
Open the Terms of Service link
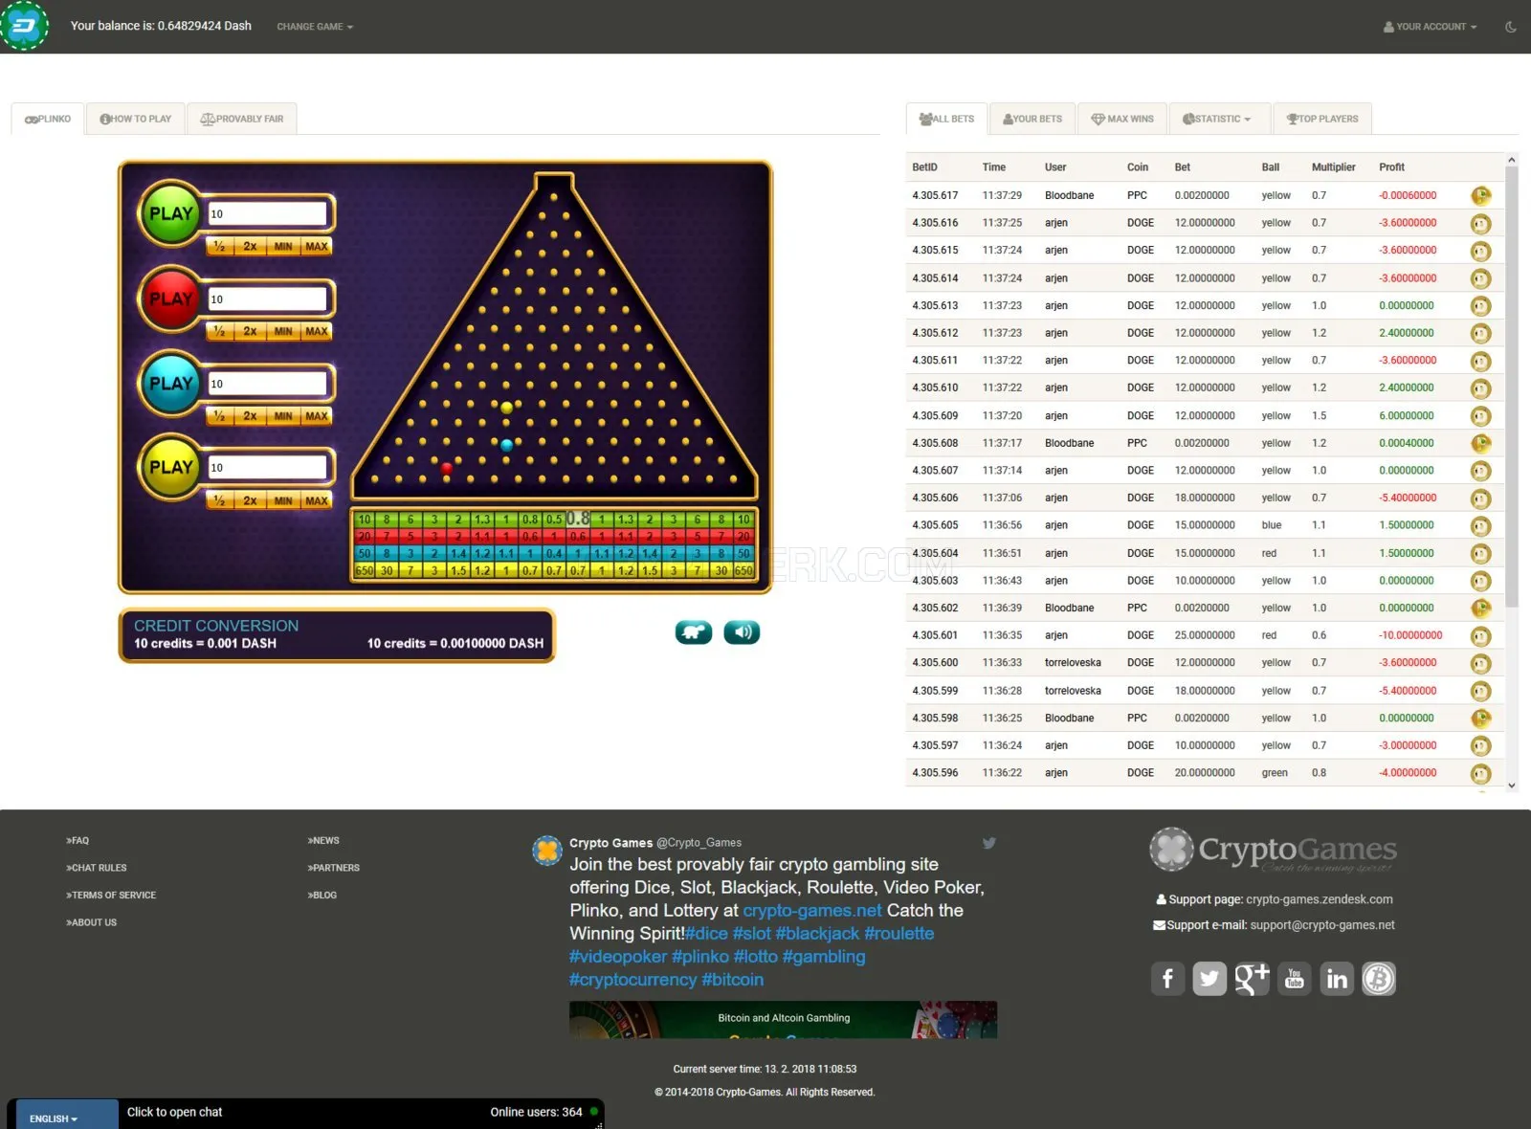tap(111, 896)
